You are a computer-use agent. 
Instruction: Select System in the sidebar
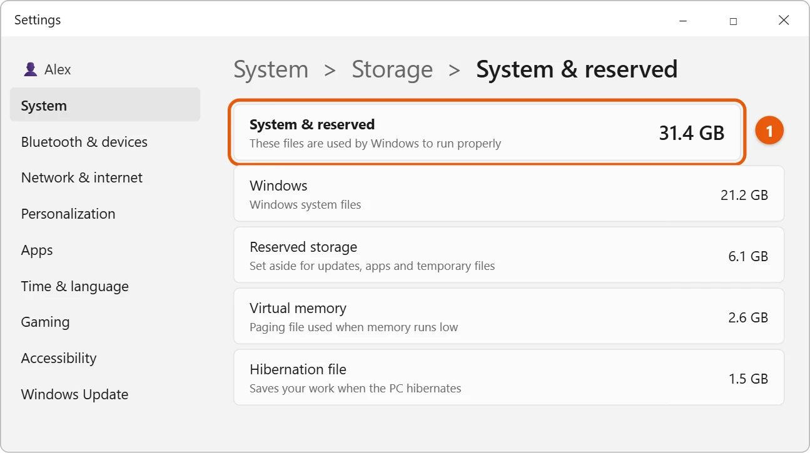tap(105, 106)
